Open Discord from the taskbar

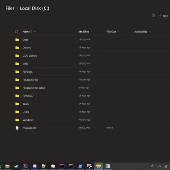(35, 166)
